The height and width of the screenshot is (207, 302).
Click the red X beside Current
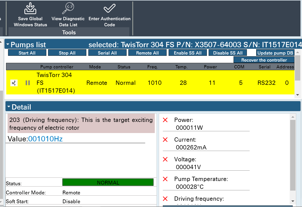click(165, 140)
